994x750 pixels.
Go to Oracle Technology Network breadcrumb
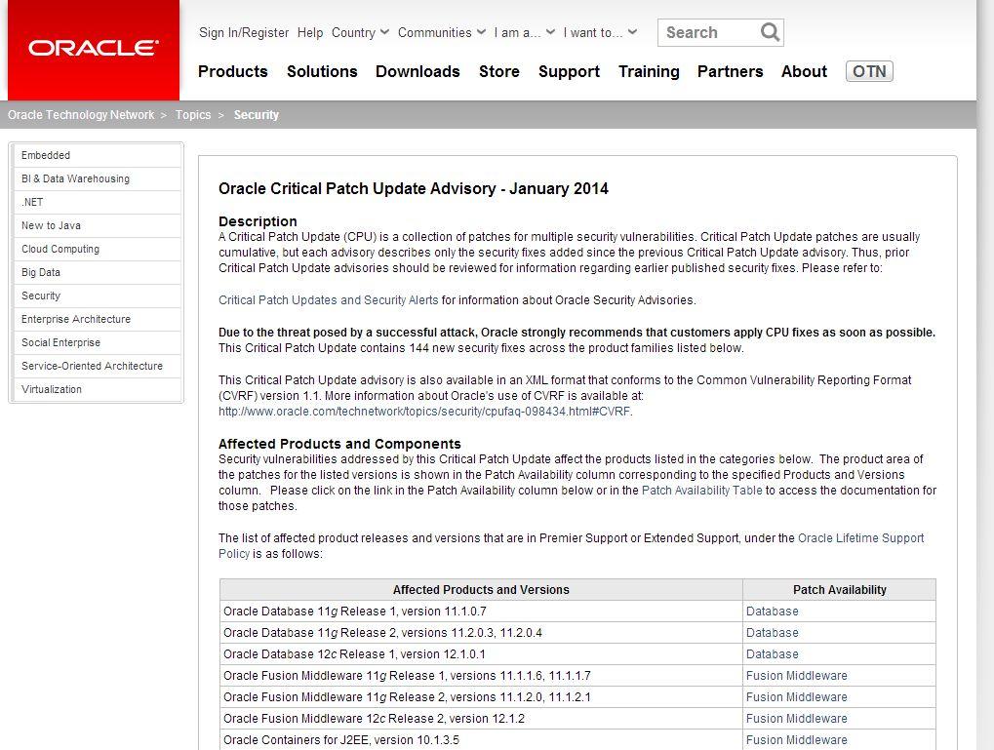coord(81,115)
